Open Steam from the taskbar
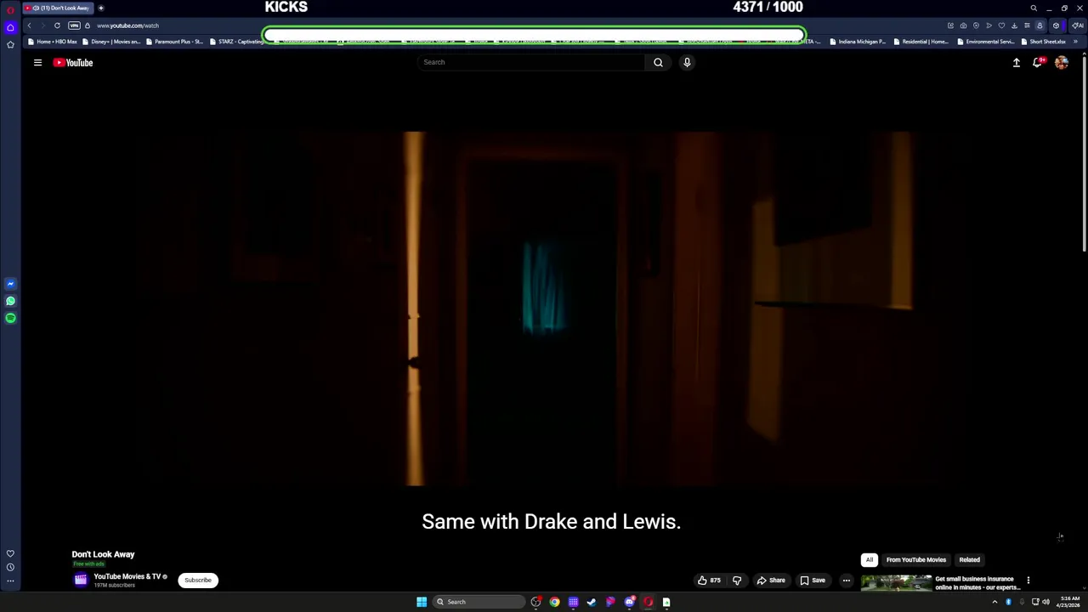Image resolution: width=1088 pixels, height=612 pixels. point(592,602)
